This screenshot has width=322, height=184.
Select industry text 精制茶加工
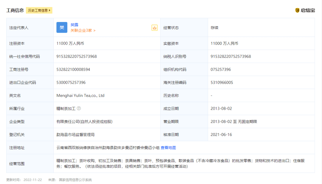(66, 109)
